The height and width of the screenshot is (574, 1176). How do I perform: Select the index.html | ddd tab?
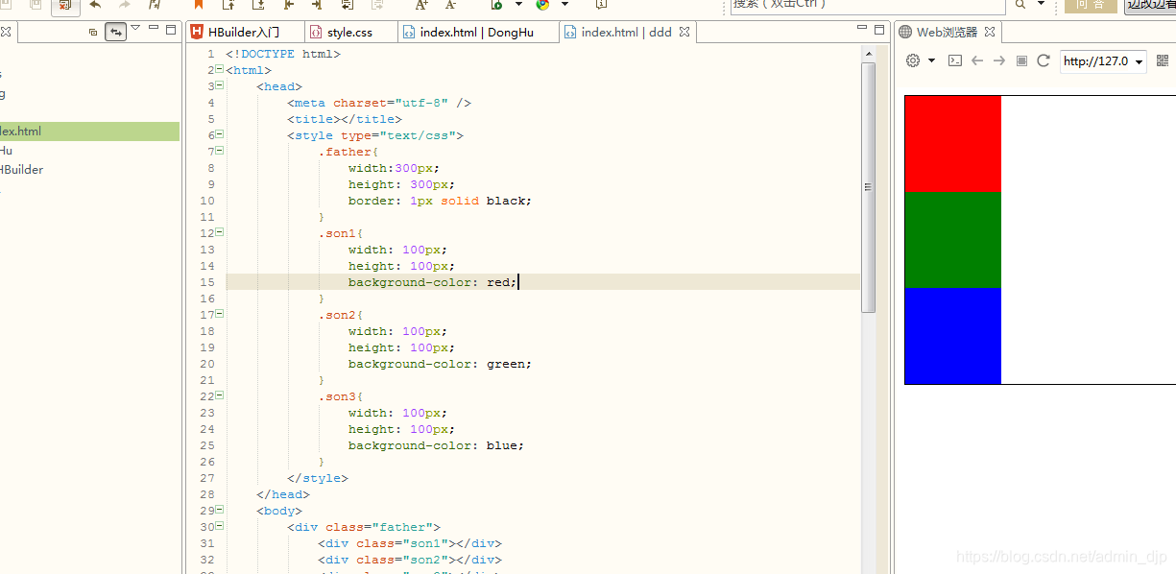[626, 32]
